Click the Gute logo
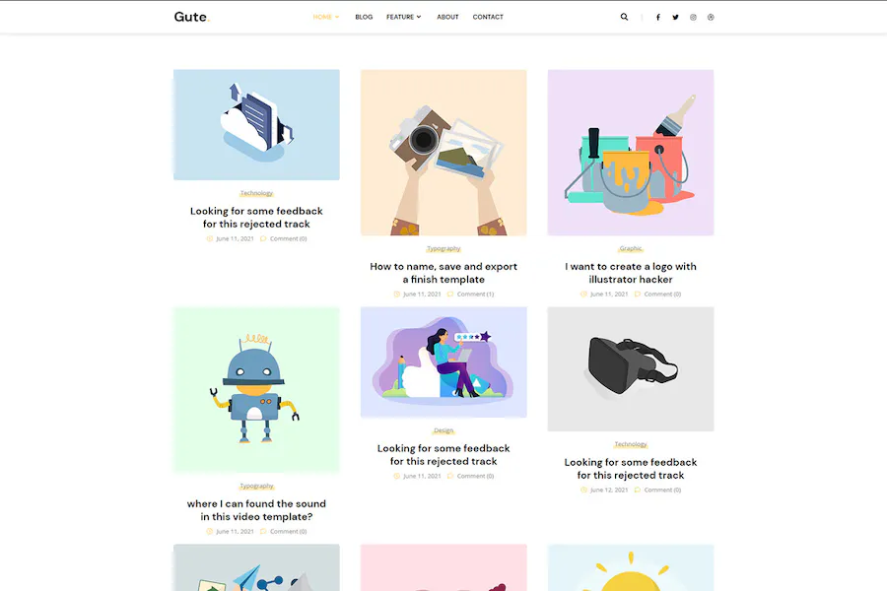This screenshot has height=591, width=887. click(192, 17)
